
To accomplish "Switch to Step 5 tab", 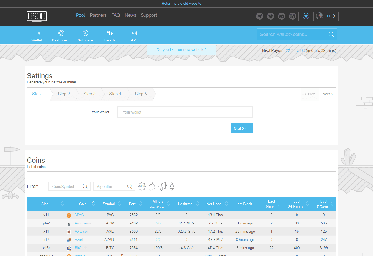I will (x=141, y=94).
